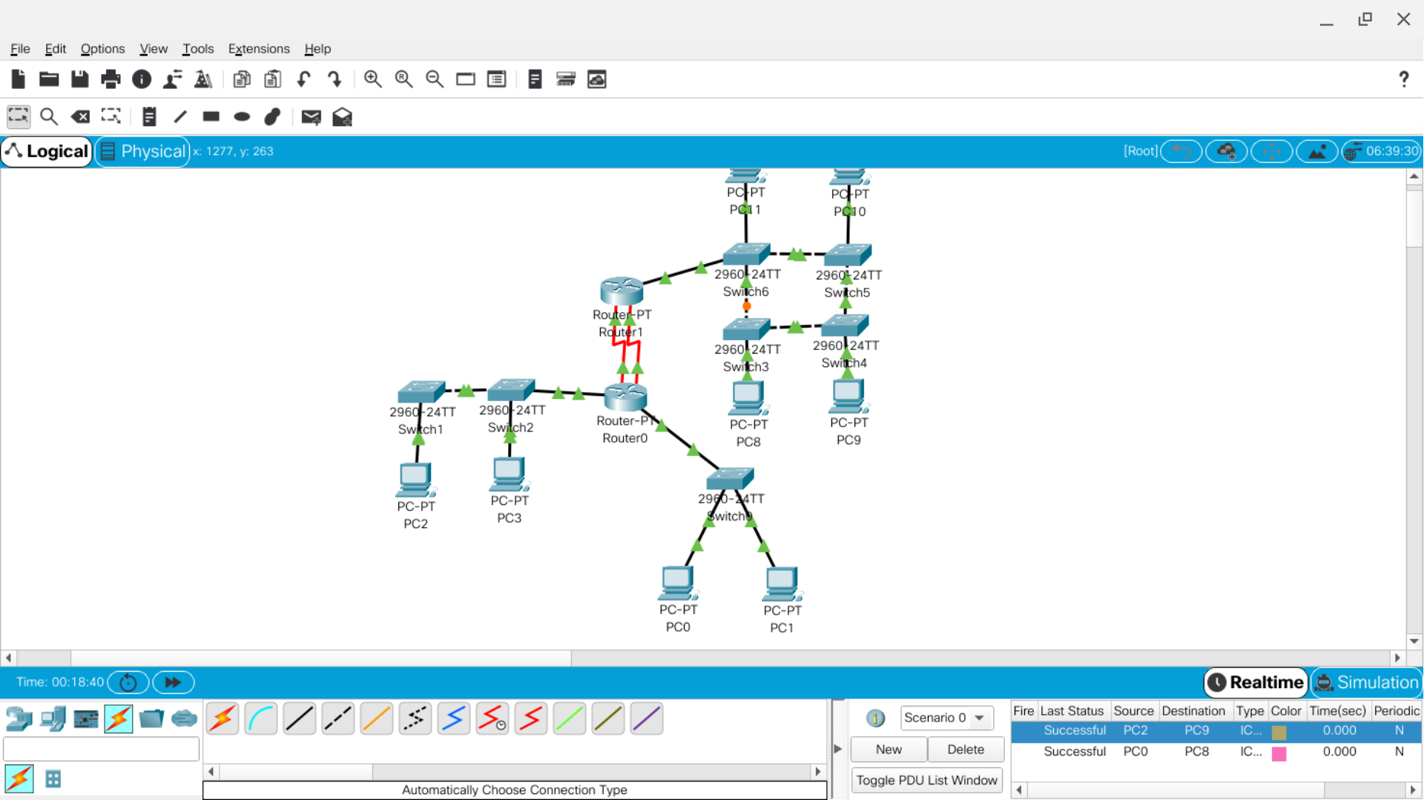Select the Copper Straight-Through cable icon

pyautogui.click(x=300, y=718)
